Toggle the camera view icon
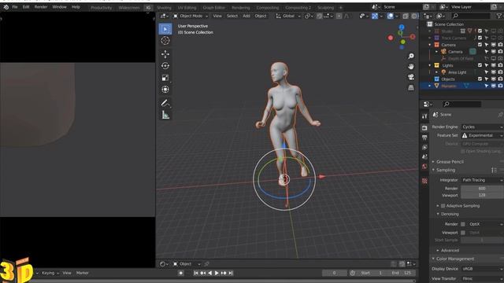Viewport: 504px width, 283px height. click(411, 77)
